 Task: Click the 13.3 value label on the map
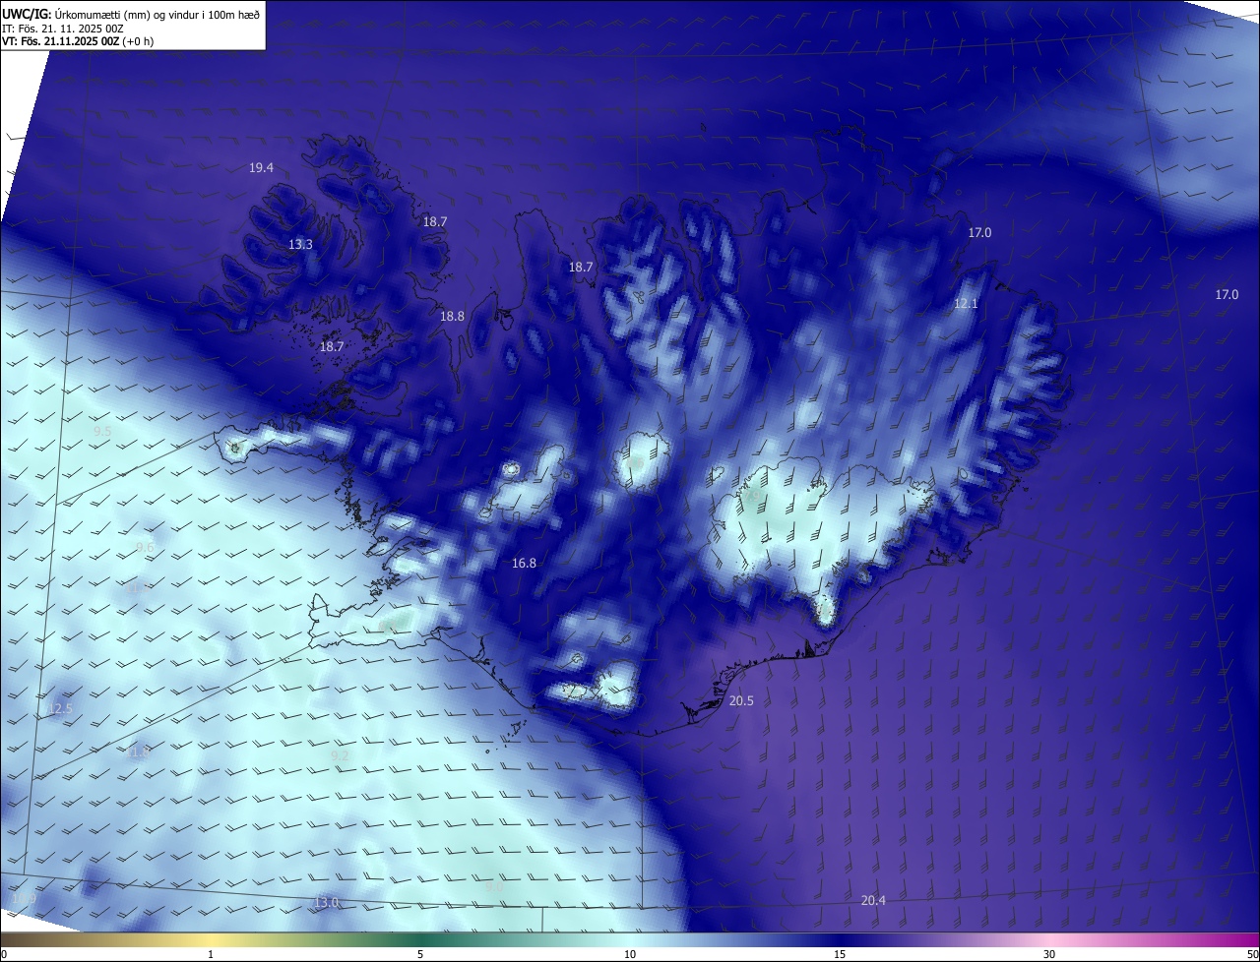pos(300,245)
